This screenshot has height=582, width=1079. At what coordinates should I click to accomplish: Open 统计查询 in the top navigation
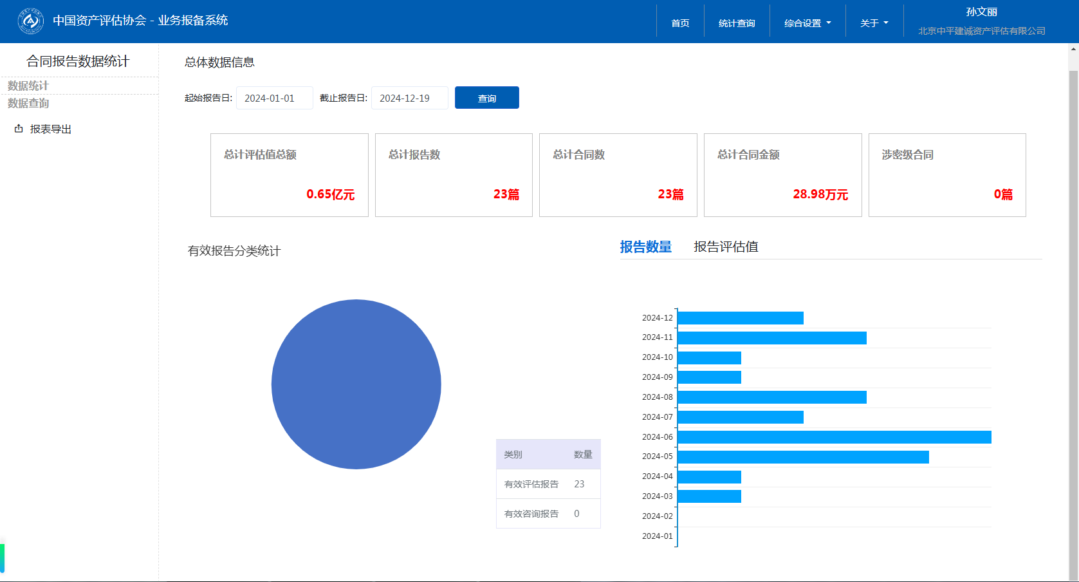pyautogui.click(x=737, y=23)
